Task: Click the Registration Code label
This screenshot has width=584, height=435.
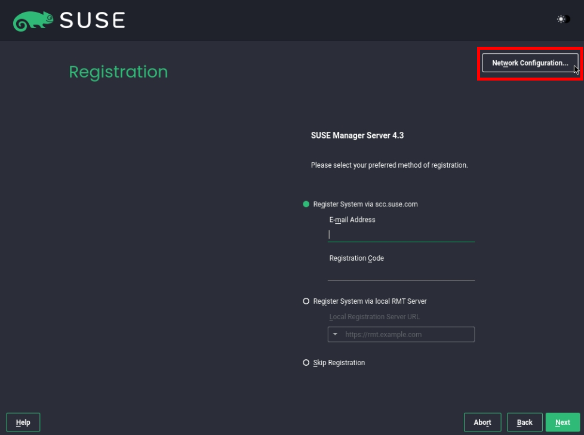Action: 356,258
